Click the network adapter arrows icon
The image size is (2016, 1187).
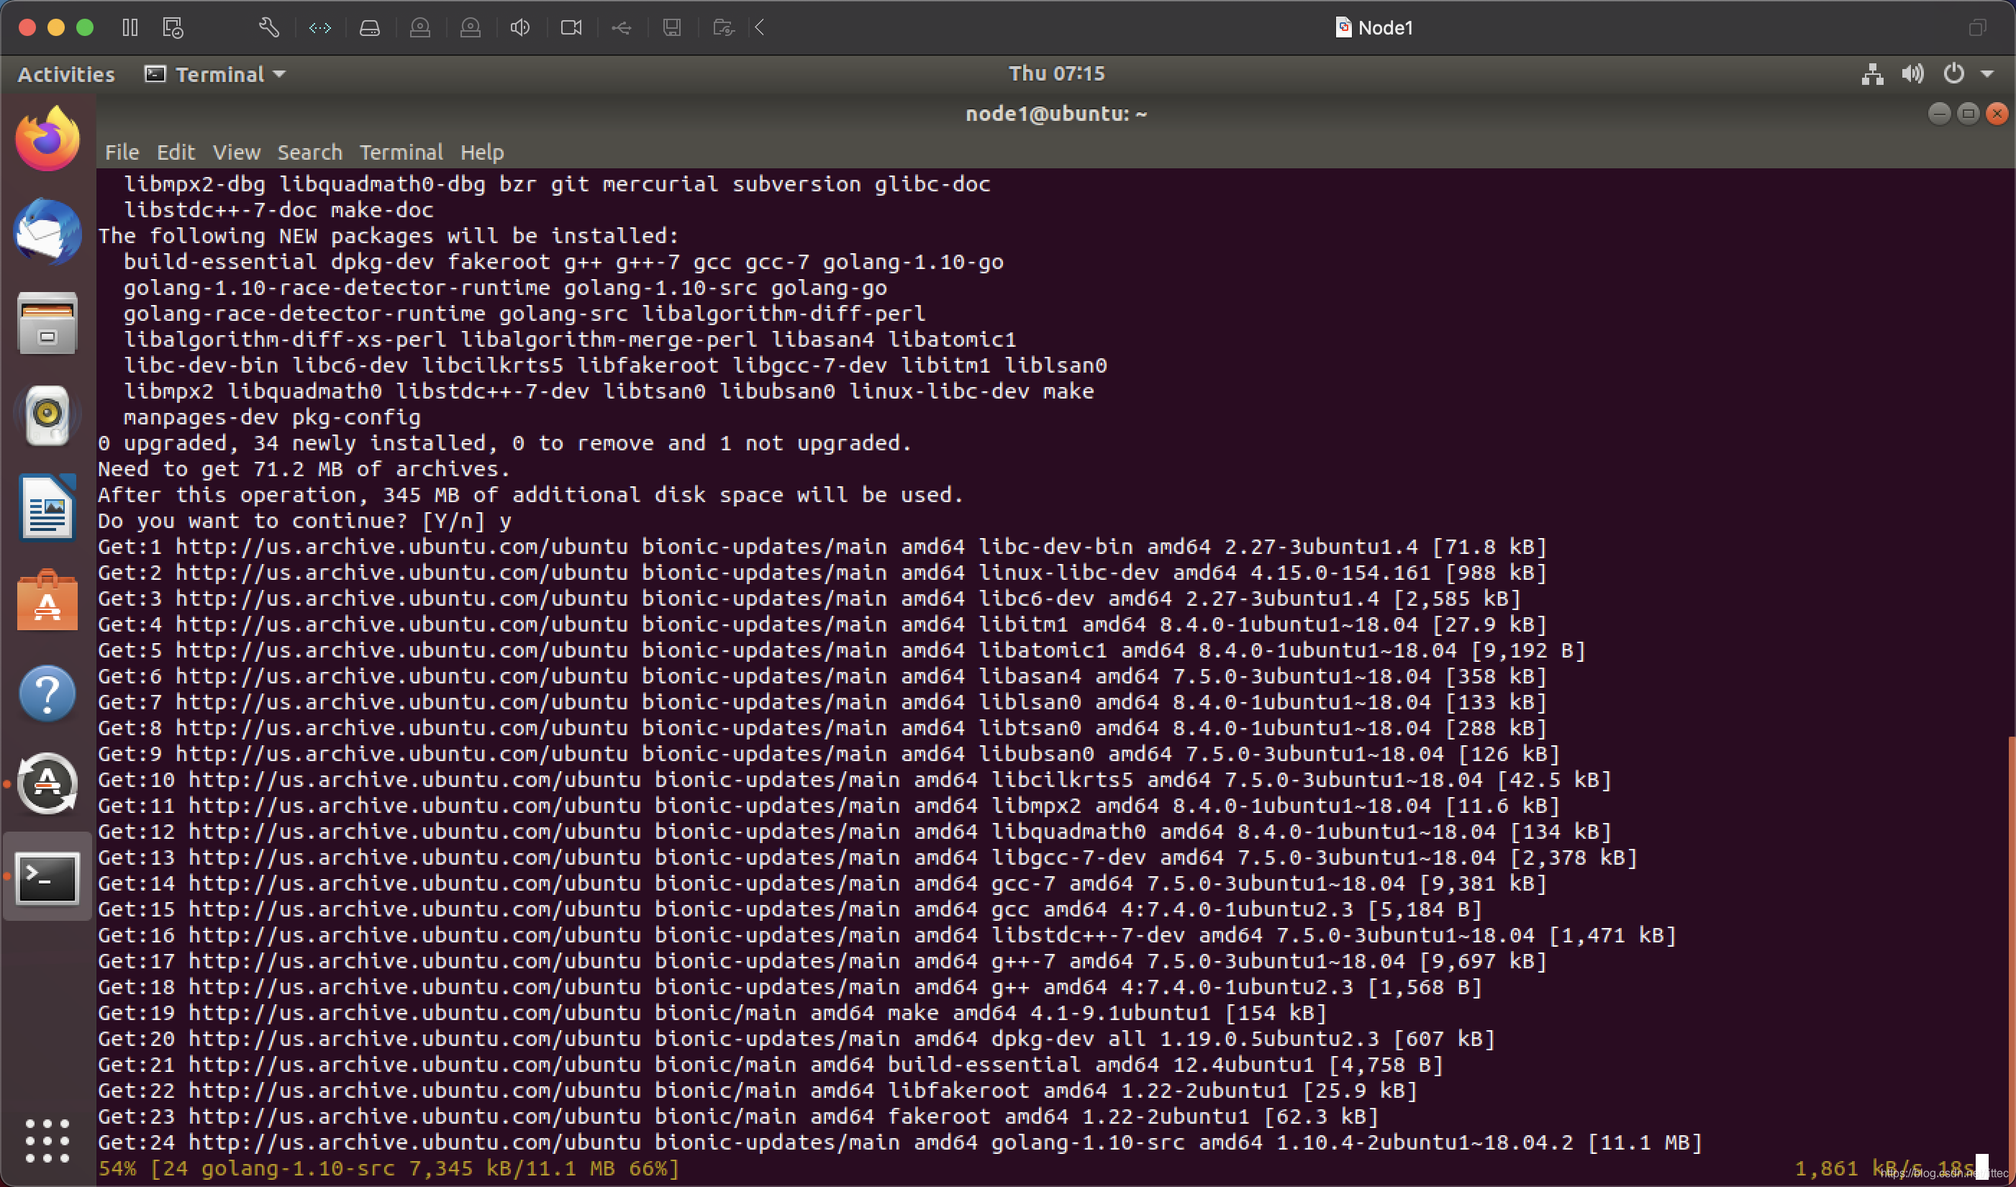320,28
